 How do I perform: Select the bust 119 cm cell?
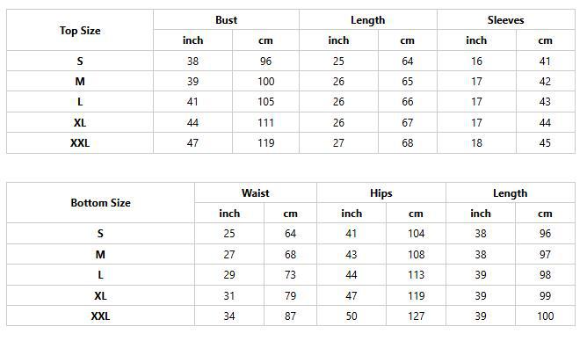tap(265, 143)
